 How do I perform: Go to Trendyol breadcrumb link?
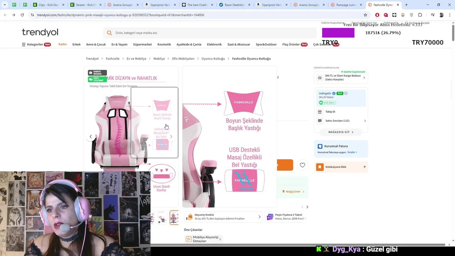click(x=92, y=59)
